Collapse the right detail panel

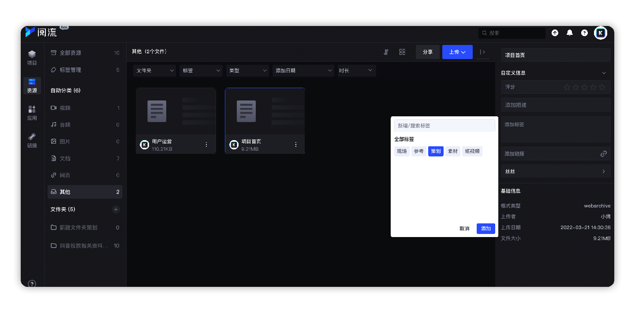point(482,52)
